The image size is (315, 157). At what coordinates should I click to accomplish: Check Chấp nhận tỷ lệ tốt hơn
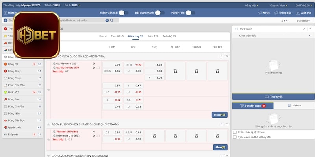(235, 132)
